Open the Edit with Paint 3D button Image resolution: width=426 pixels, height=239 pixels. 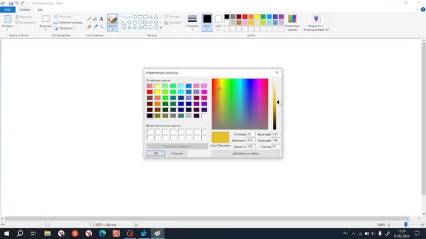(x=316, y=23)
